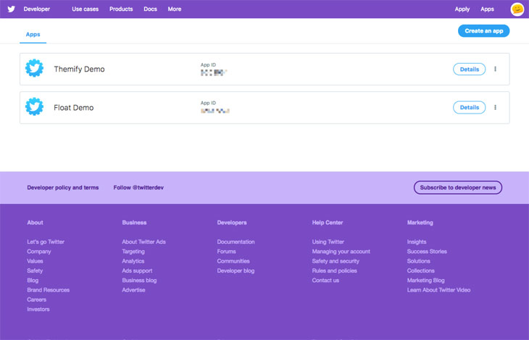Open the three-dot menu for Float Demo
Image resolution: width=529 pixels, height=340 pixels.
[x=495, y=107]
